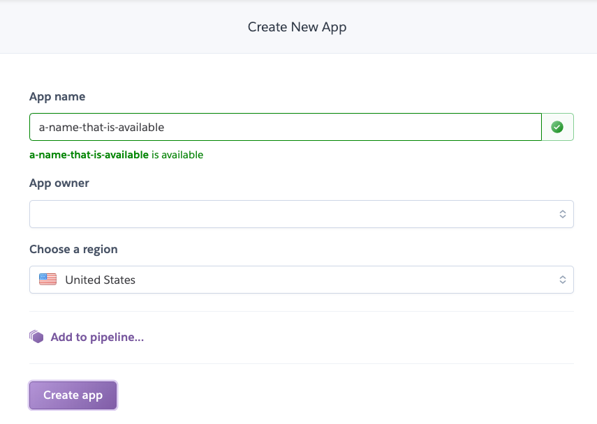Open the empty App owner dropdown
The height and width of the screenshot is (424, 597).
[293, 214]
